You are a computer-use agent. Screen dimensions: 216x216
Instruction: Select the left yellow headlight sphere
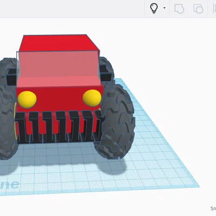click(27, 99)
